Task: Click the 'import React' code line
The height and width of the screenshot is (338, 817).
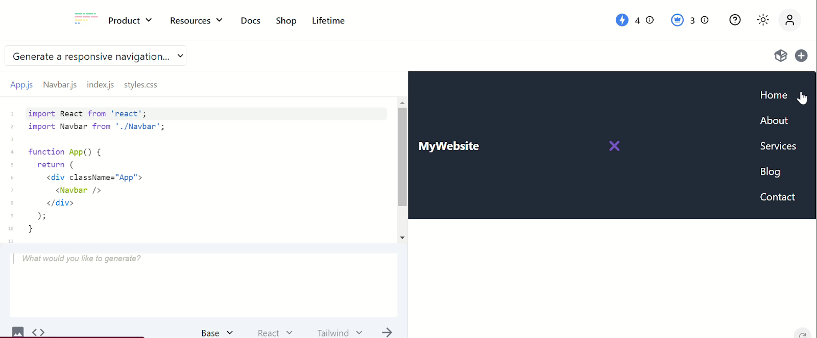Action: 206,114
